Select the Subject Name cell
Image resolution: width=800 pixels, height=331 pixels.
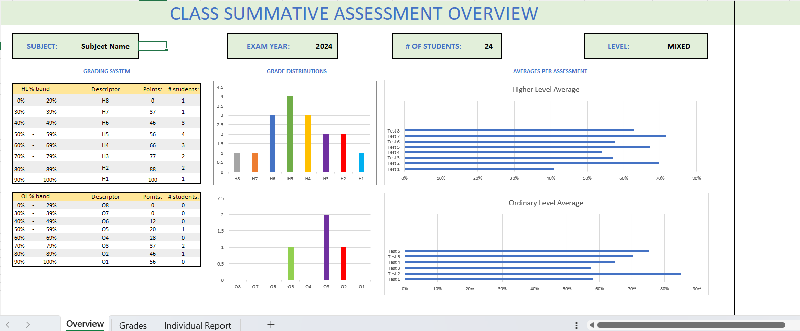(105, 46)
